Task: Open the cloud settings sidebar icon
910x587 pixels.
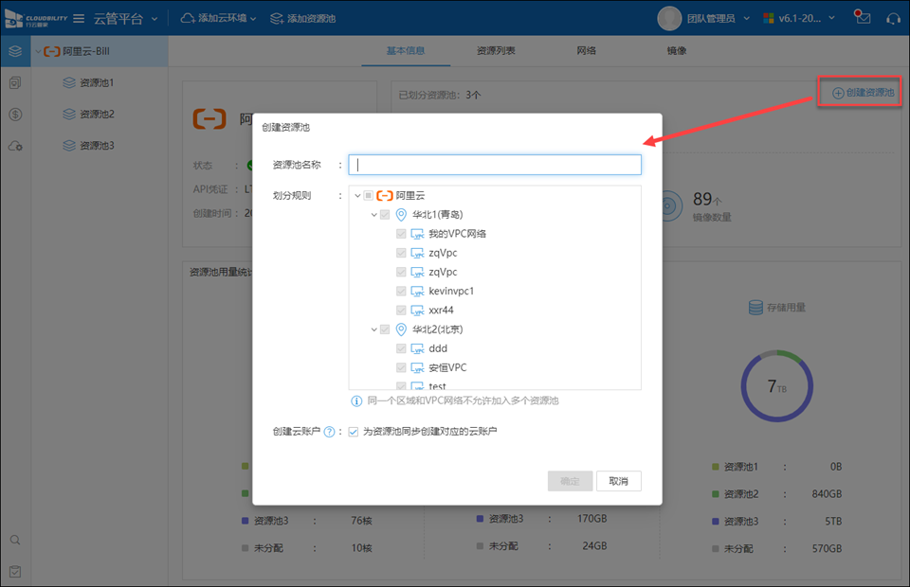Action: [x=15, y=146]
